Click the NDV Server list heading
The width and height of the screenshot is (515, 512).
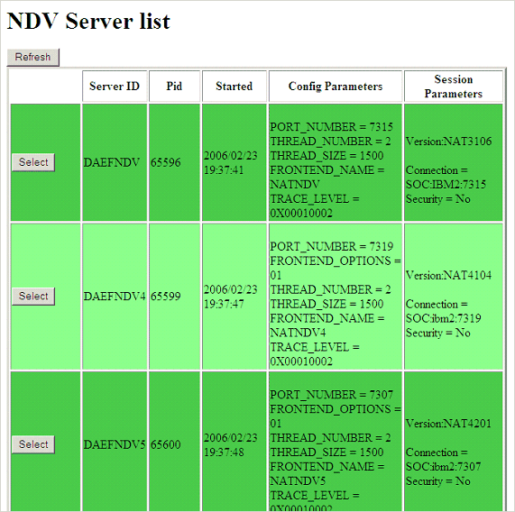coord(88,22)
